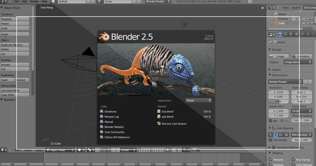Open the Render menu in top bar
The image size is (316, 166).
34,2
